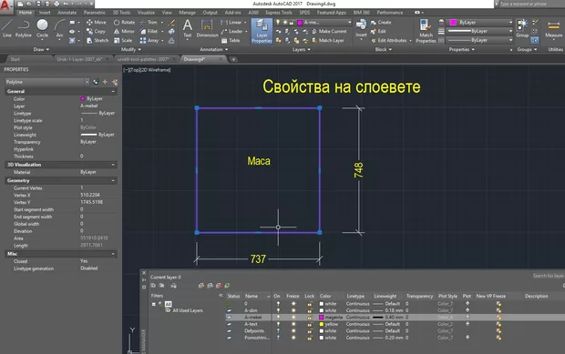Toggle Freeze for layer A-mebel
The width and height of the screenshot is (565, 354).
pyautogui.click(x=293, y=318)
